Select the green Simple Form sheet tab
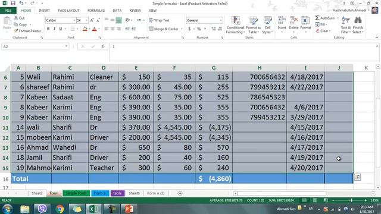This screenshot has width=381, height=214. click(x=76, y=193)
